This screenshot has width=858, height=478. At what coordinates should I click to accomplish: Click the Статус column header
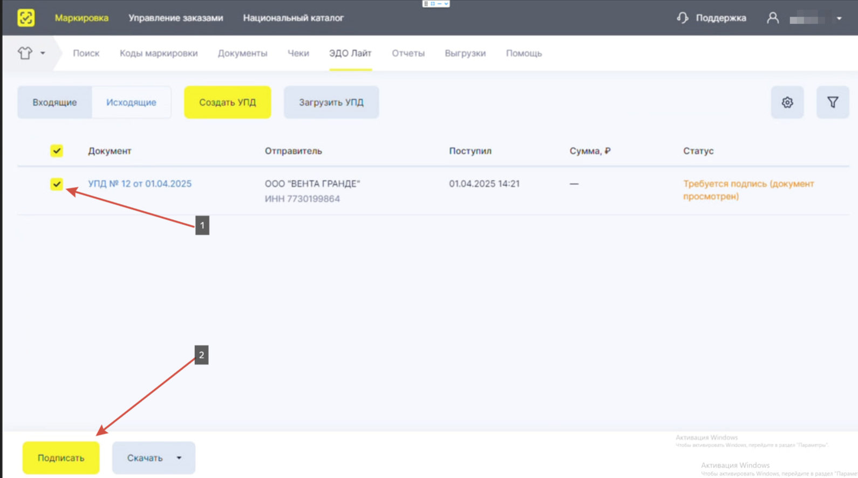698,151
